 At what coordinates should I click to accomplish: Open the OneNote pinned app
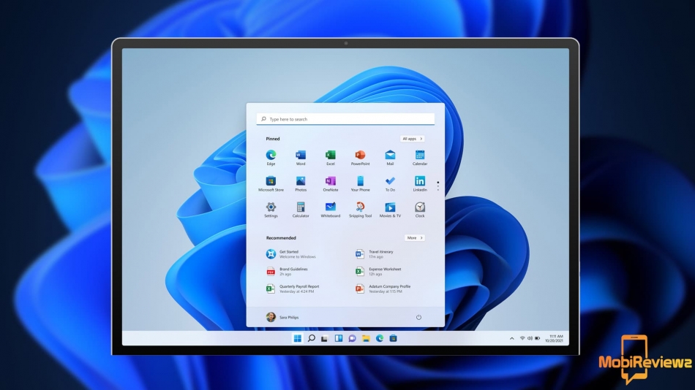[x=330, y=181]
